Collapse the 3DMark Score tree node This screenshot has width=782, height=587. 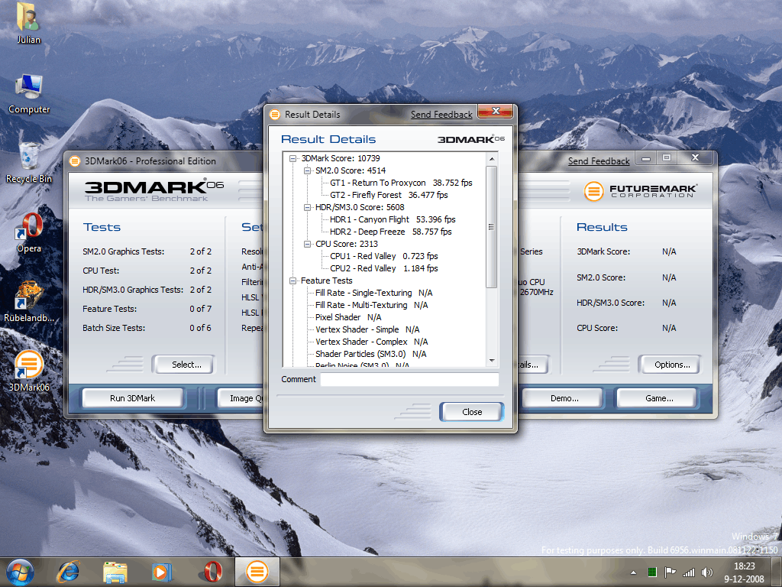292,158
